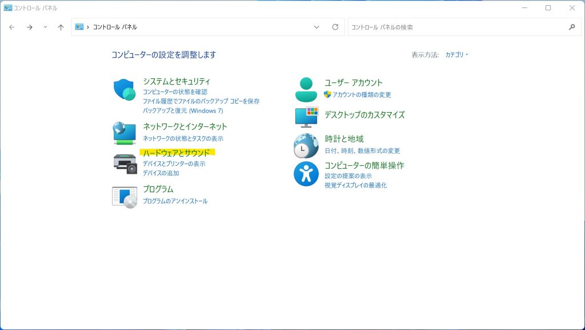The image size is (585, 330).
Task: Click コンピューターの状態を確認 link
Action: coord(175,92)
